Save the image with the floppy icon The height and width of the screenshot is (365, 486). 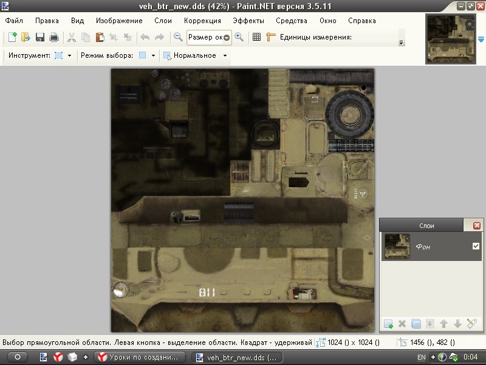[40, 37]
